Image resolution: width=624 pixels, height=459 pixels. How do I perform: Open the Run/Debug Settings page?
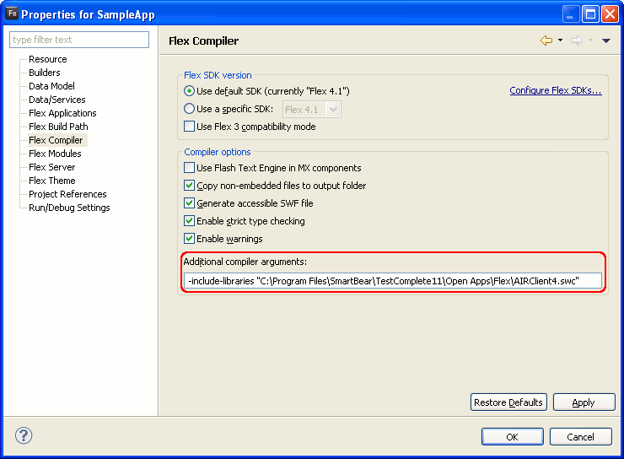pyautogui.click(x=69, y=208)
